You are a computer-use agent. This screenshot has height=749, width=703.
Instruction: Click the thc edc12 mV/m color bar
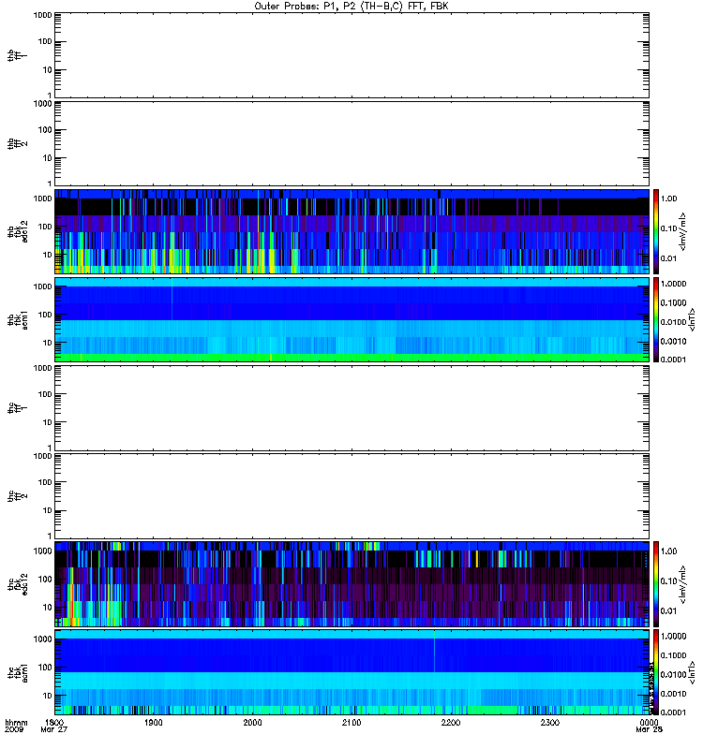(x=656, y=583)
